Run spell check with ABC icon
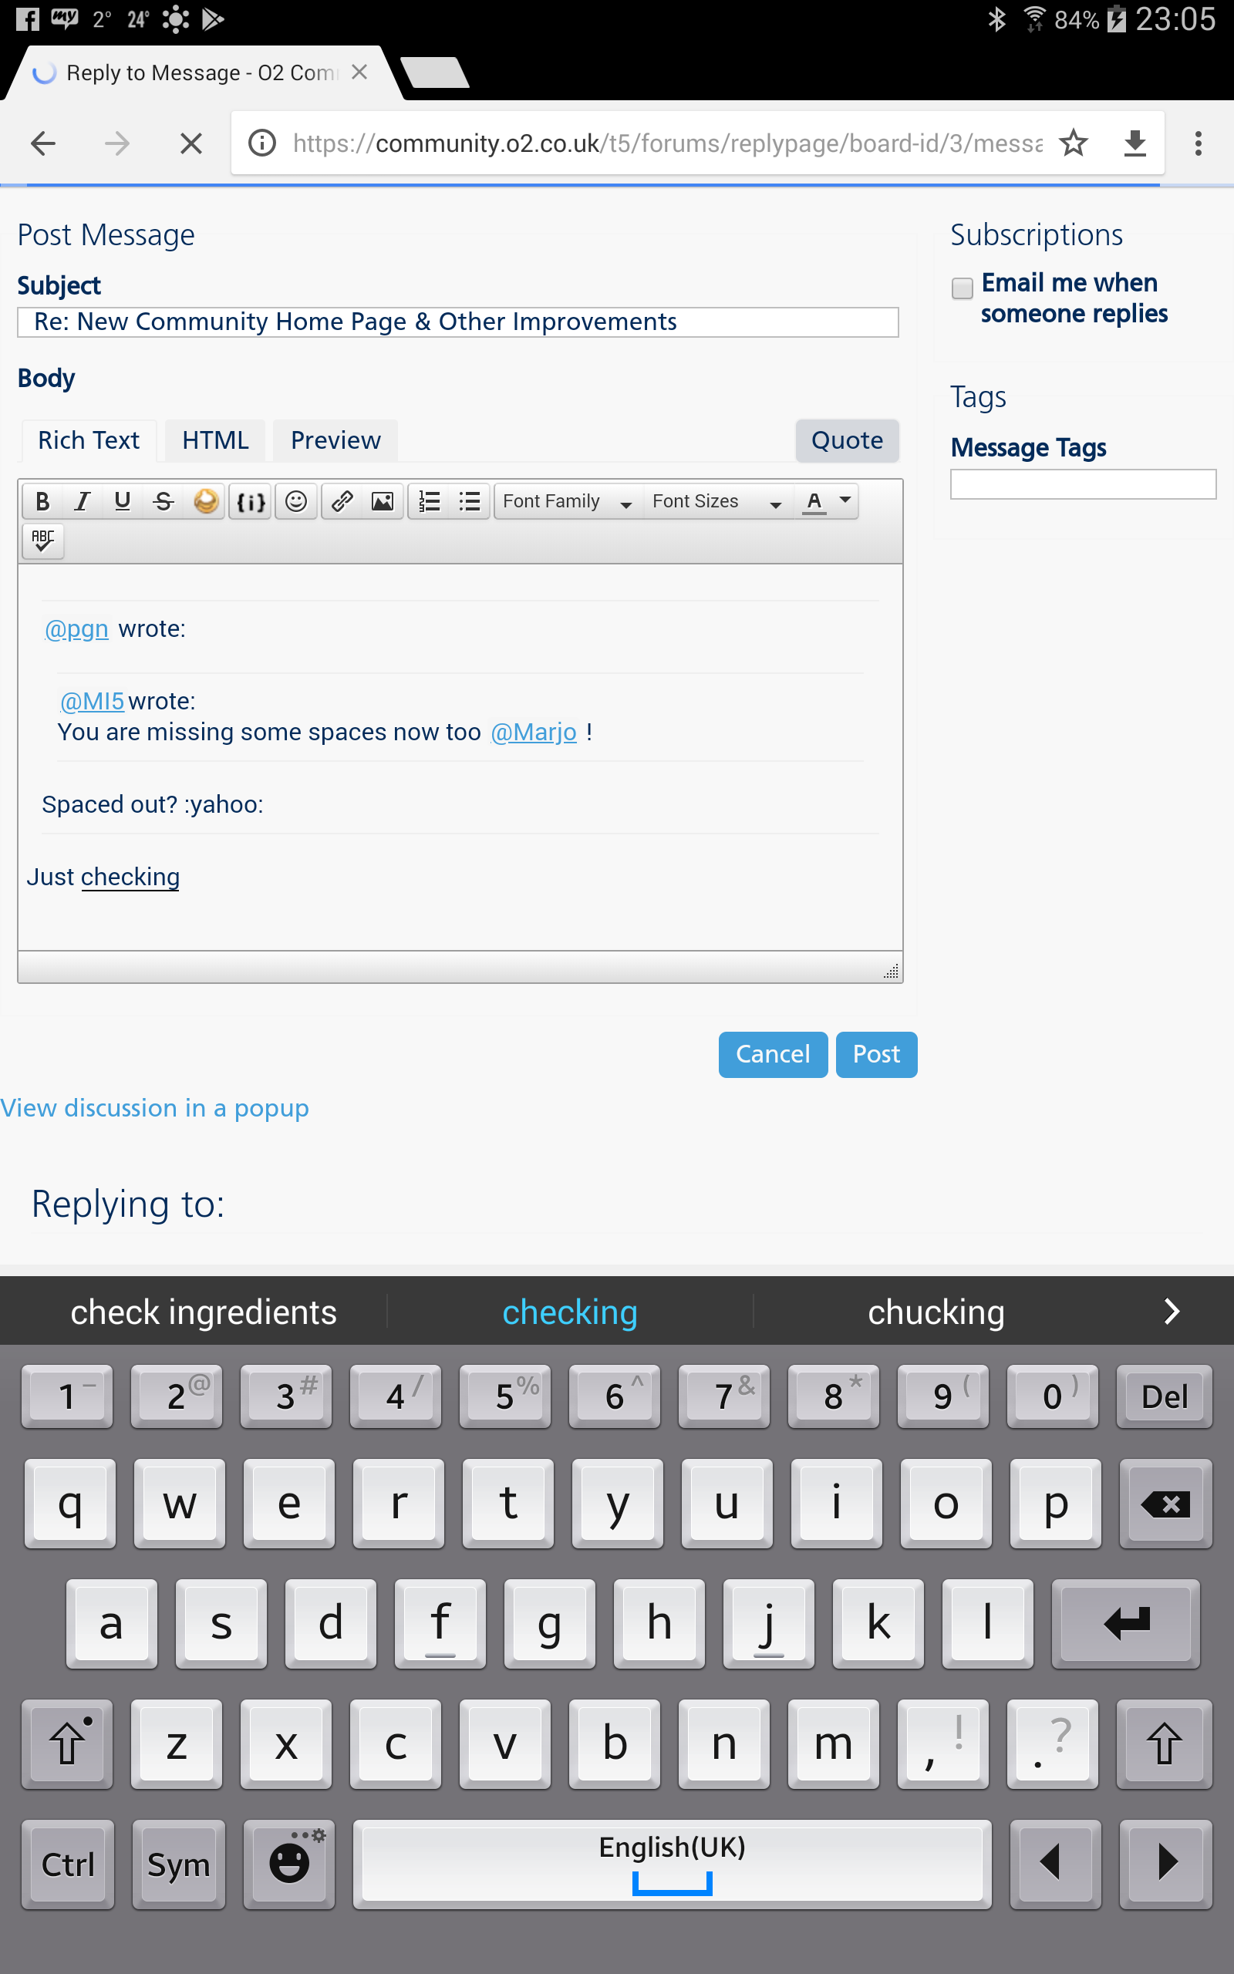Screen dimensions: 1234x1974 pos(42,541)
